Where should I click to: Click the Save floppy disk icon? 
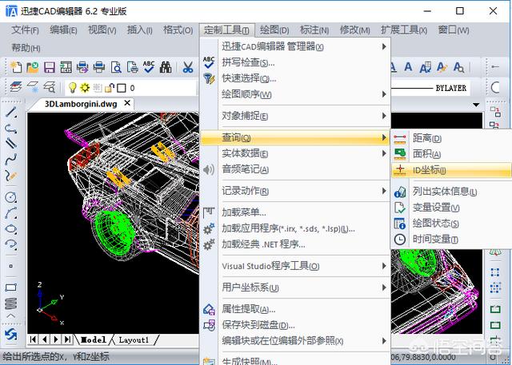(50, 67)
